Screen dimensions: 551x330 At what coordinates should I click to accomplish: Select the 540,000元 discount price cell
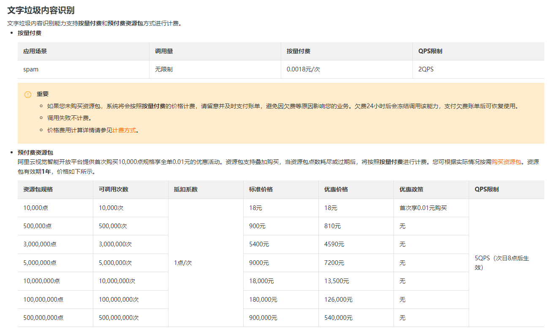click(356, 318)
